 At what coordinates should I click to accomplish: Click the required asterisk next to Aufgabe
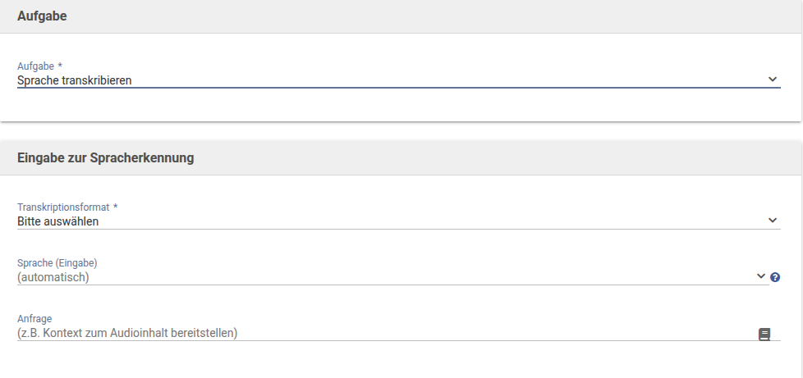coord(60,66)
